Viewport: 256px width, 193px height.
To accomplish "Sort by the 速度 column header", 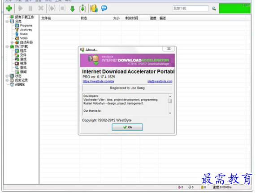I will tap(153, 18).
